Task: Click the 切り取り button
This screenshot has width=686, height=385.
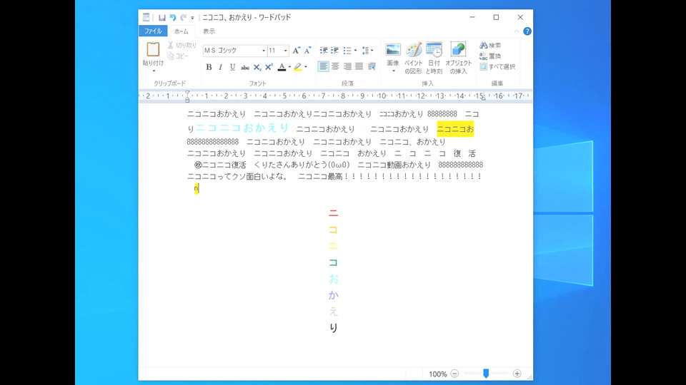Action: (x=182, y=46)
